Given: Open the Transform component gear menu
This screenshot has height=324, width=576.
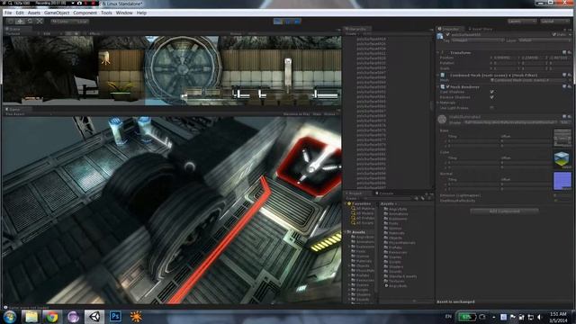Looking at the screenshot, I should pos(569,52).
